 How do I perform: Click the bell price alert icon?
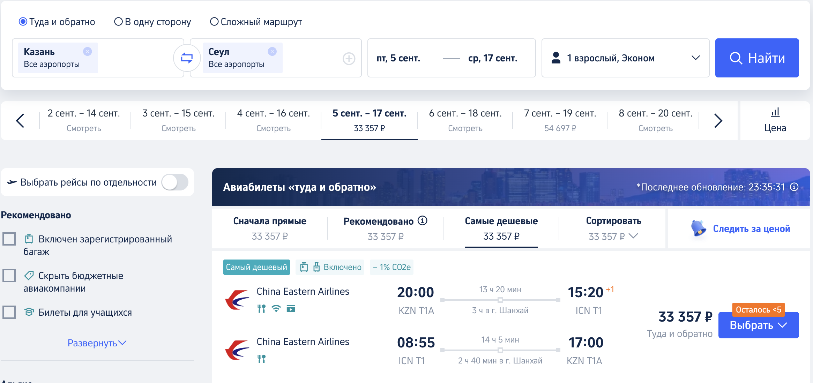699,228
